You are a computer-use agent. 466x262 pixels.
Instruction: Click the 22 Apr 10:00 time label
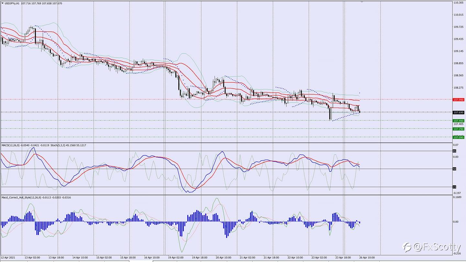296,258
